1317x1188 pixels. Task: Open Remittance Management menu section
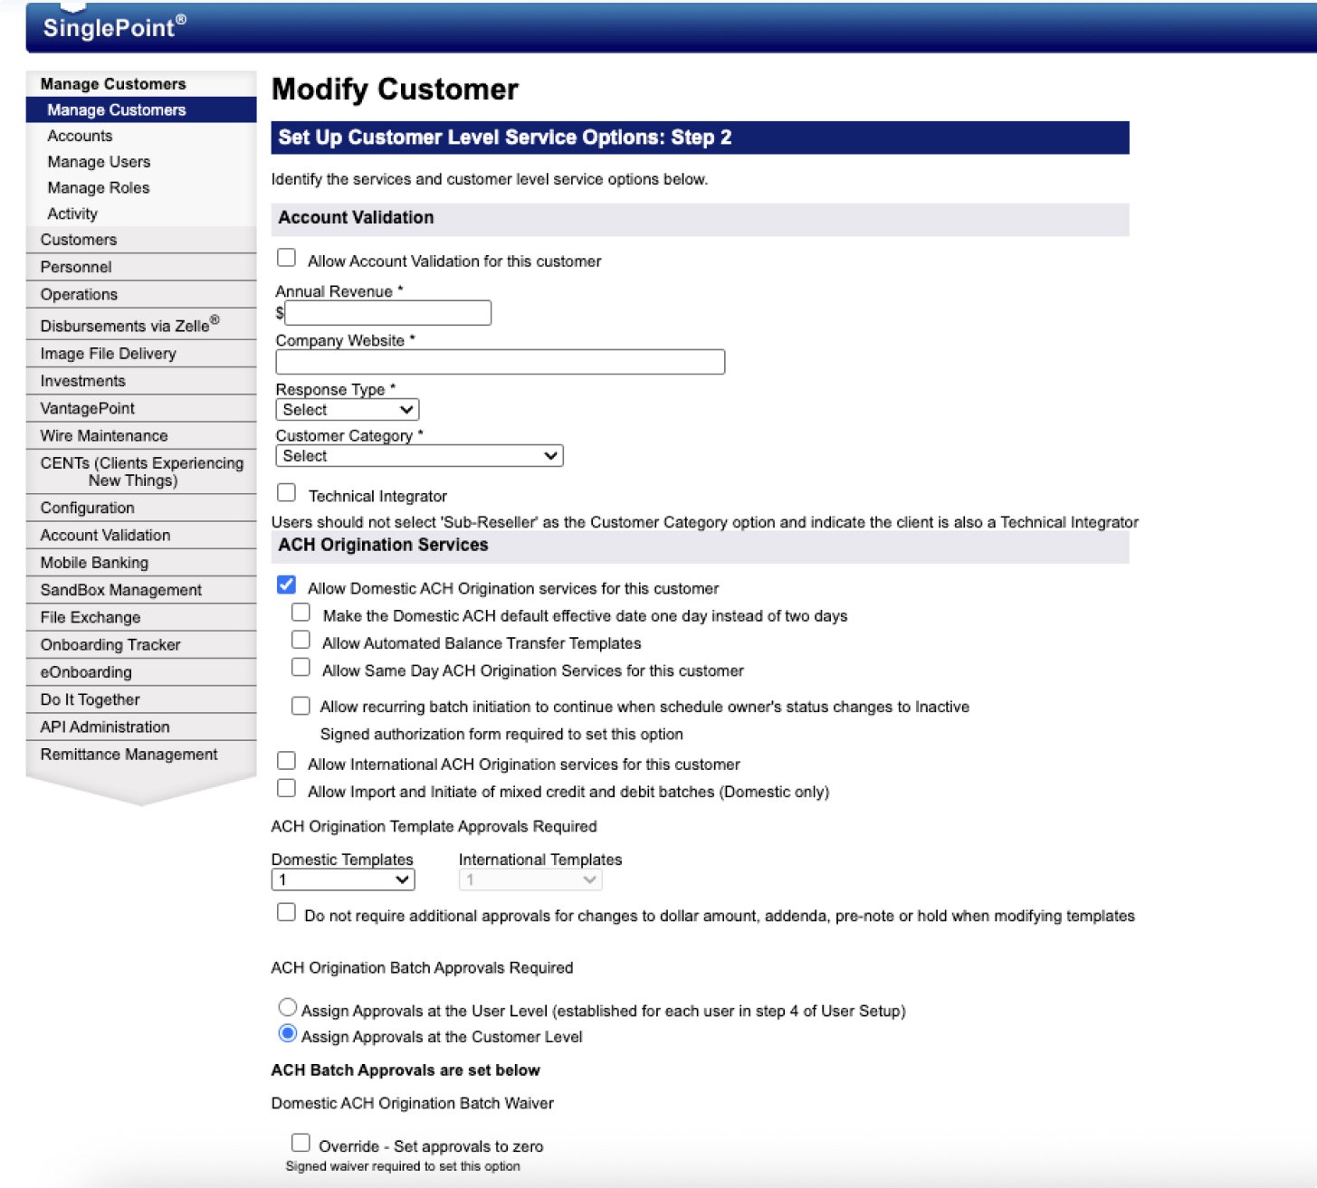tap(141, 754)
